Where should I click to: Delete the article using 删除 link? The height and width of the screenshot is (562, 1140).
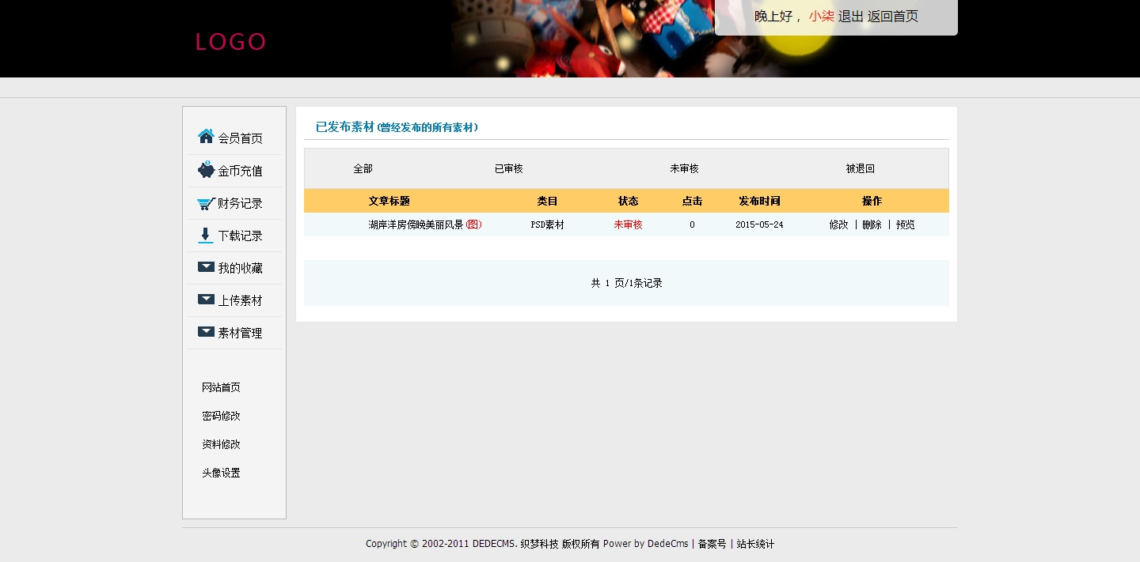(872, 224)
